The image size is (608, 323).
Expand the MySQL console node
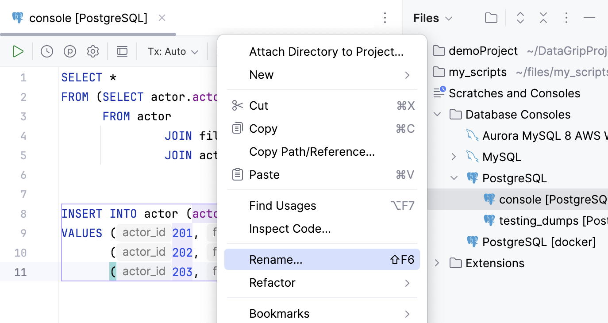coord(453,157)
